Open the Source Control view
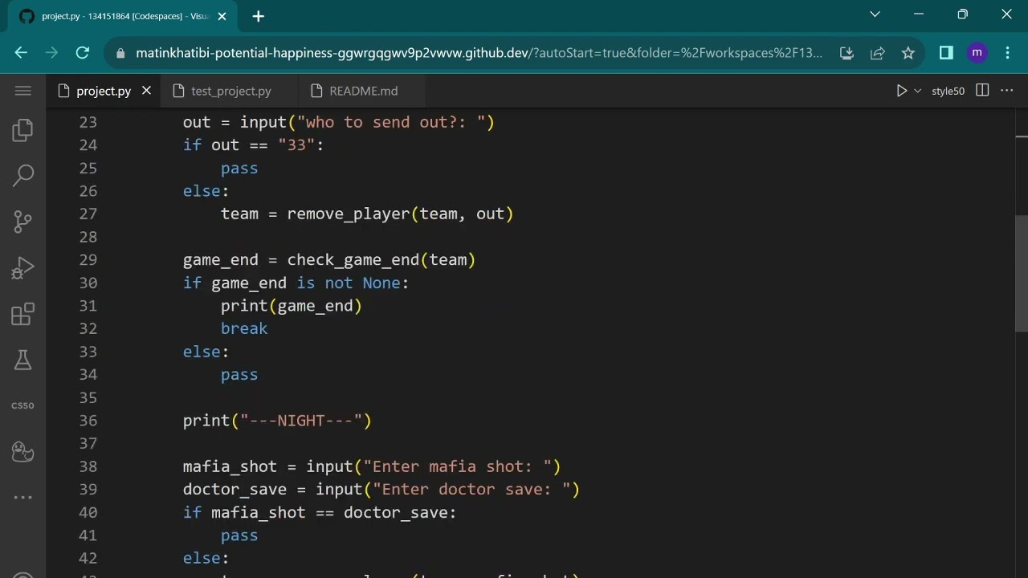This screenshot has height=578, width=1028. [x=22, y=222]
